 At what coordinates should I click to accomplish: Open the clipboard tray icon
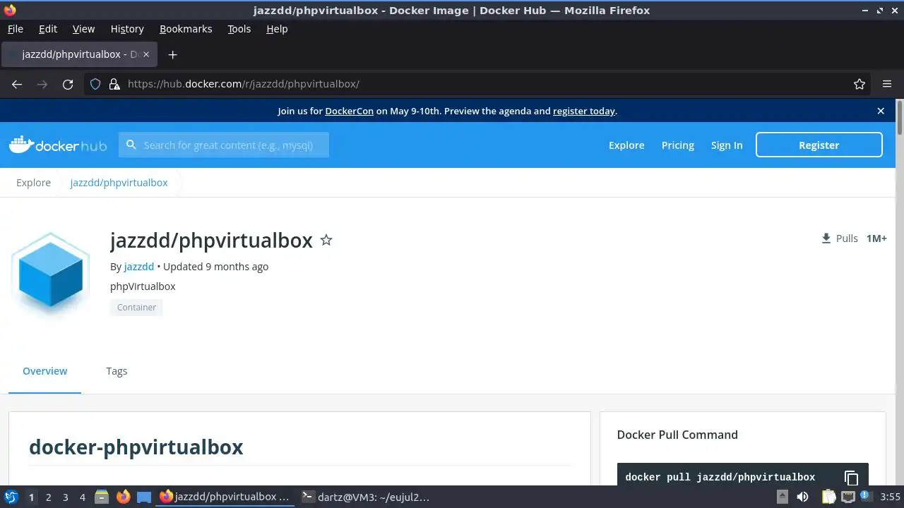(828, 497)
